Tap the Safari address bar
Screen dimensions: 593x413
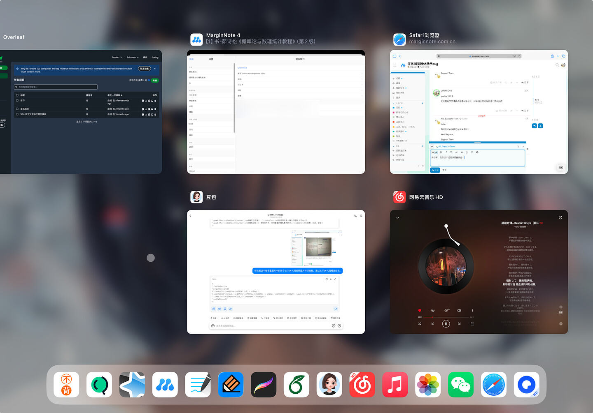click(x=479, y=56)
